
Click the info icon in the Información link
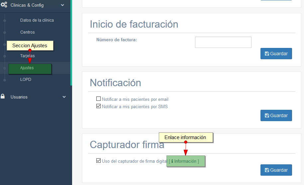[x=172, y=161]
